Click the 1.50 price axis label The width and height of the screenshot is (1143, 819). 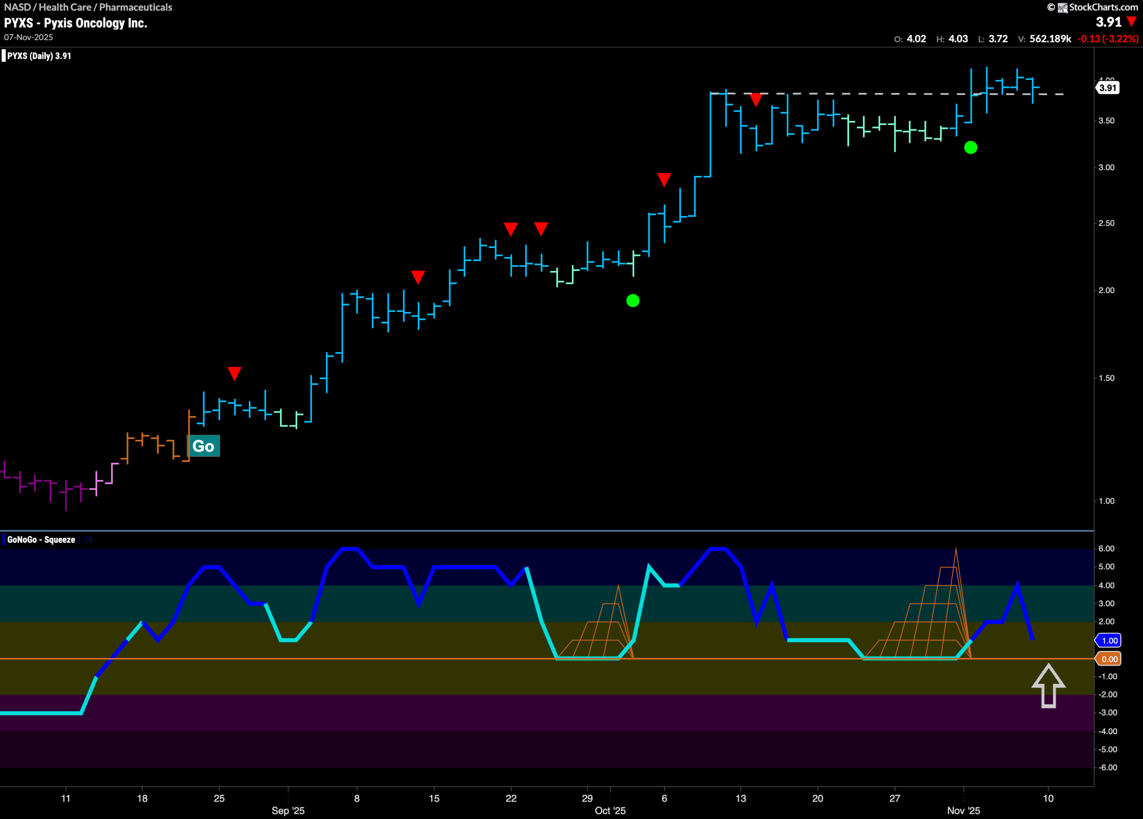(1107, 378)
